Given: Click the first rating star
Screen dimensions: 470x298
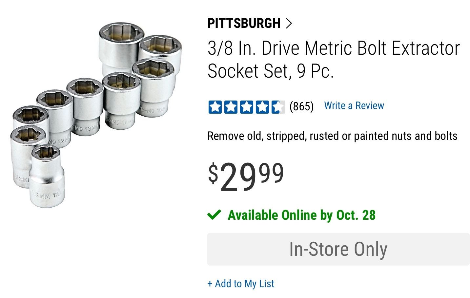Looking at the screenshot, I should coord(215,107).
